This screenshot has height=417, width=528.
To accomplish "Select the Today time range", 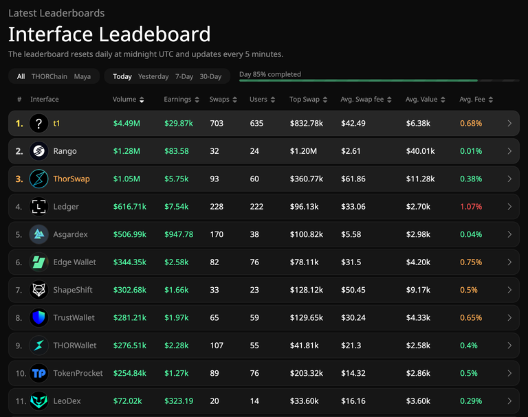I will click(122, 76).
